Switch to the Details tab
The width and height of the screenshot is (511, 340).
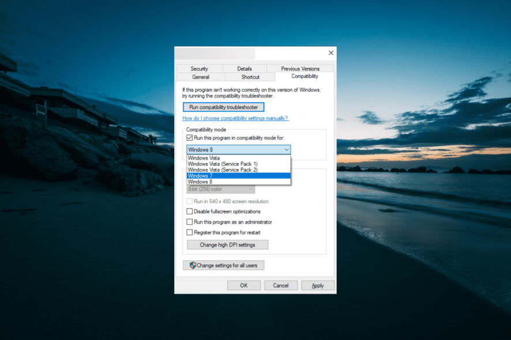pos(245,69)
